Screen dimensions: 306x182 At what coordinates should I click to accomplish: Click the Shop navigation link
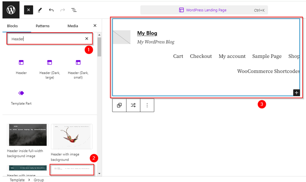pos(294,56)
